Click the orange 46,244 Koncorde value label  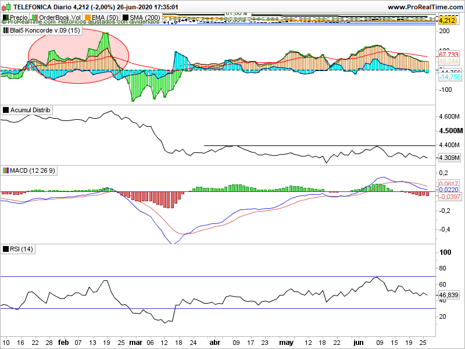(x=448, y=61)
